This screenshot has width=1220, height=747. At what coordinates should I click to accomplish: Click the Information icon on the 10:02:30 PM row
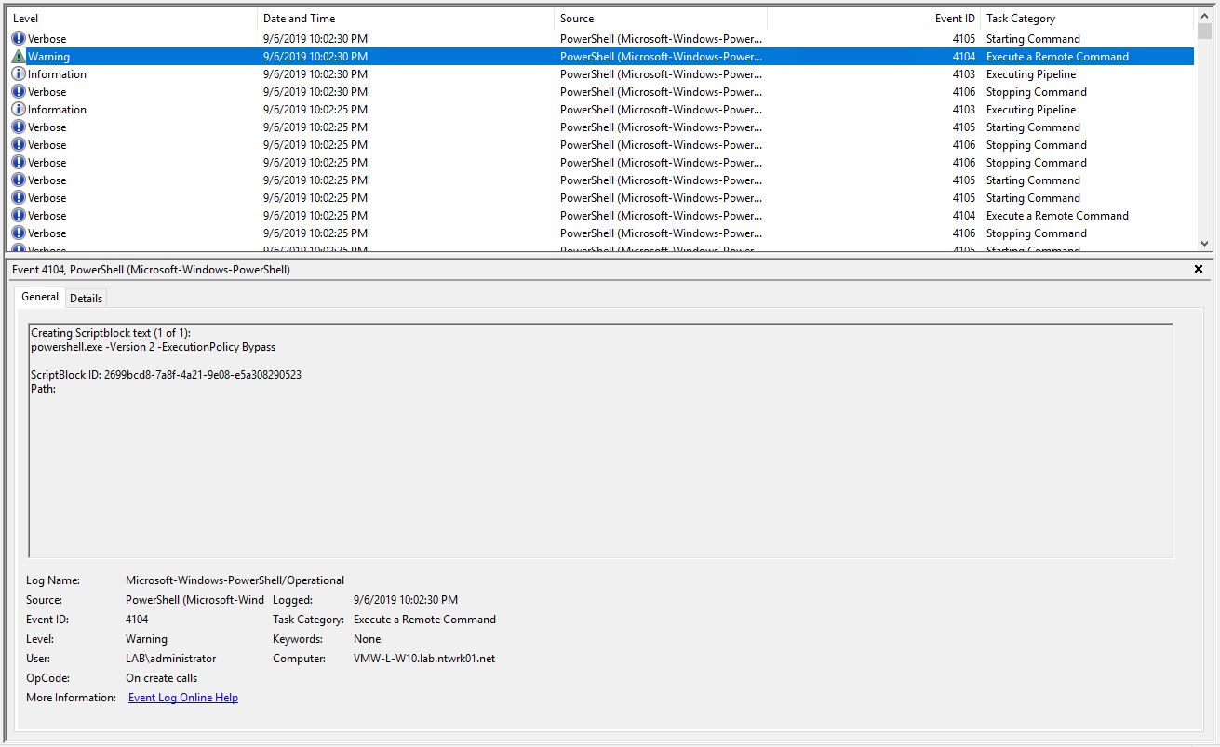(x=19, y=74)
